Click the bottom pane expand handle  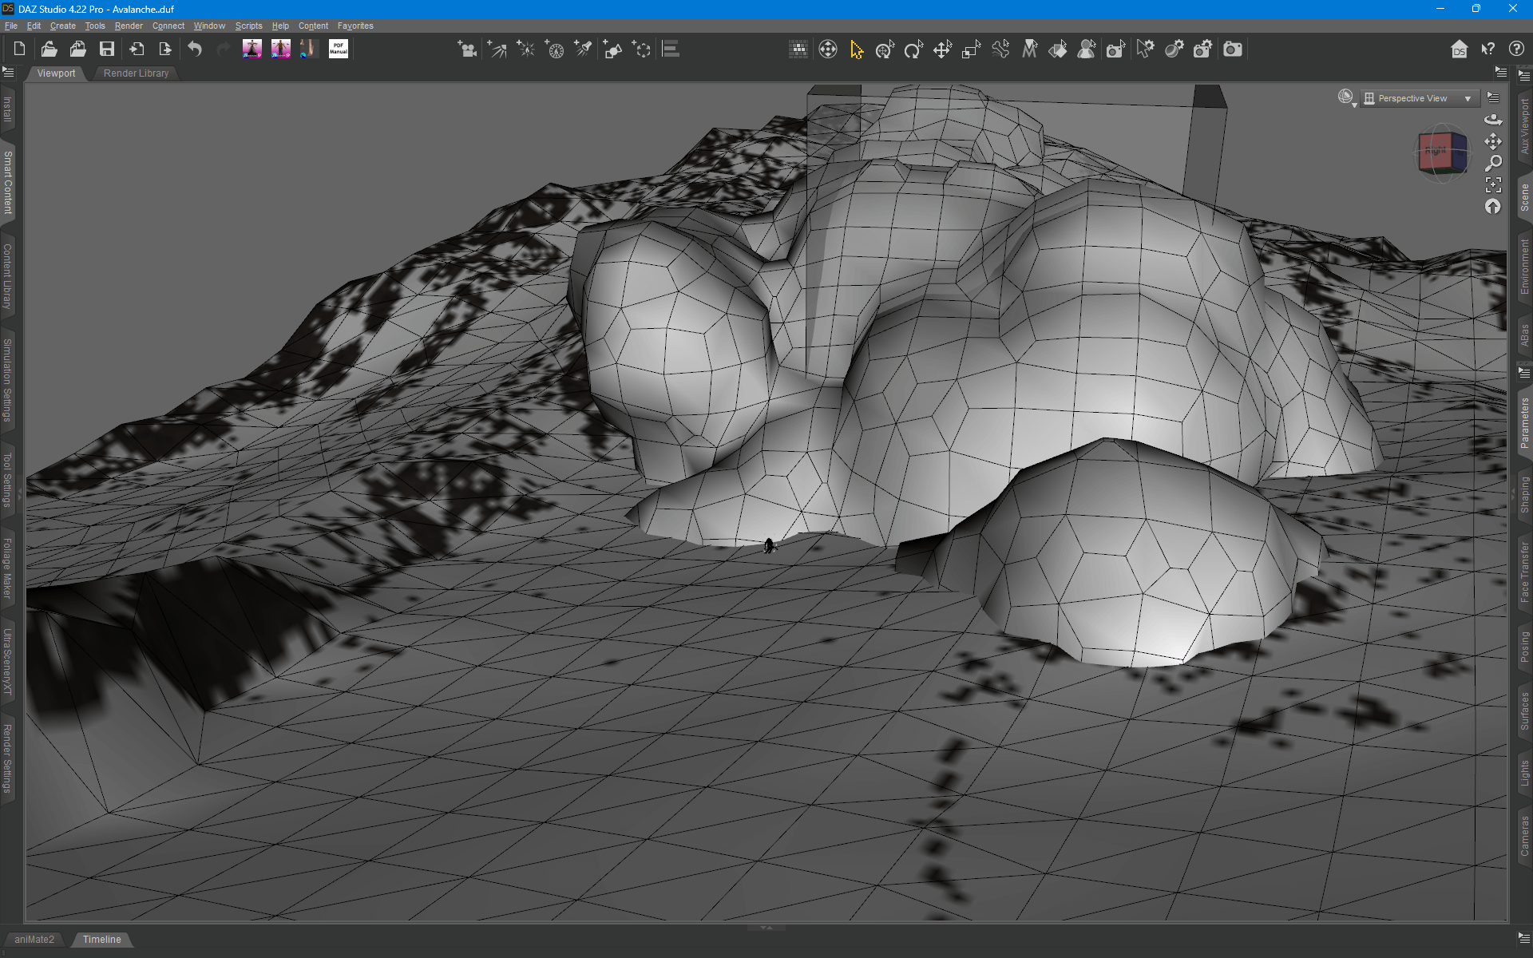[766, 928]
